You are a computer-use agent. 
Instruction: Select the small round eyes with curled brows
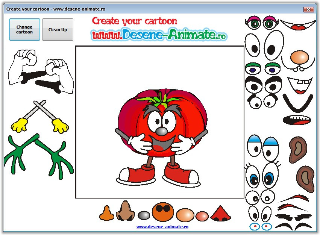click(x=262, y=101)
